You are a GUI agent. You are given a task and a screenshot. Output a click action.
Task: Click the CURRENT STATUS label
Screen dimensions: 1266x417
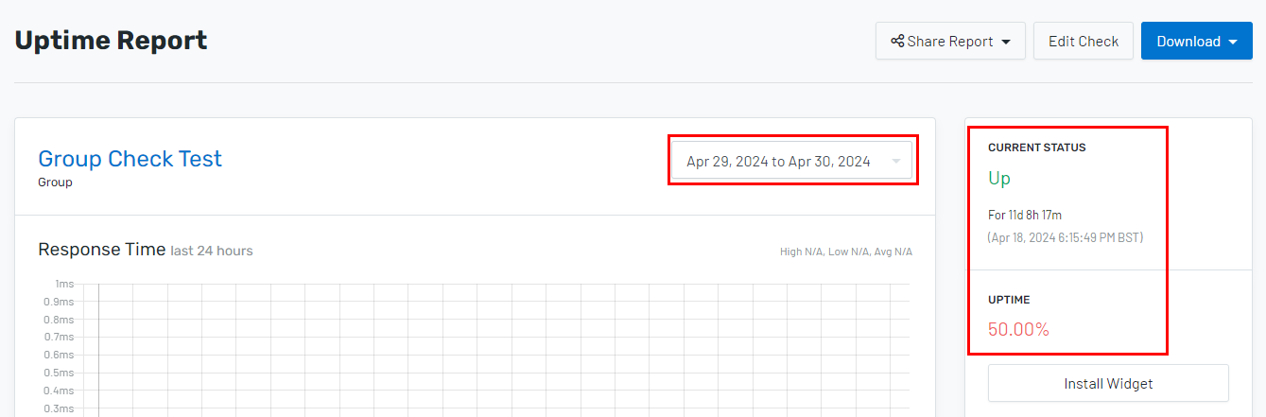pos(1037,148)
